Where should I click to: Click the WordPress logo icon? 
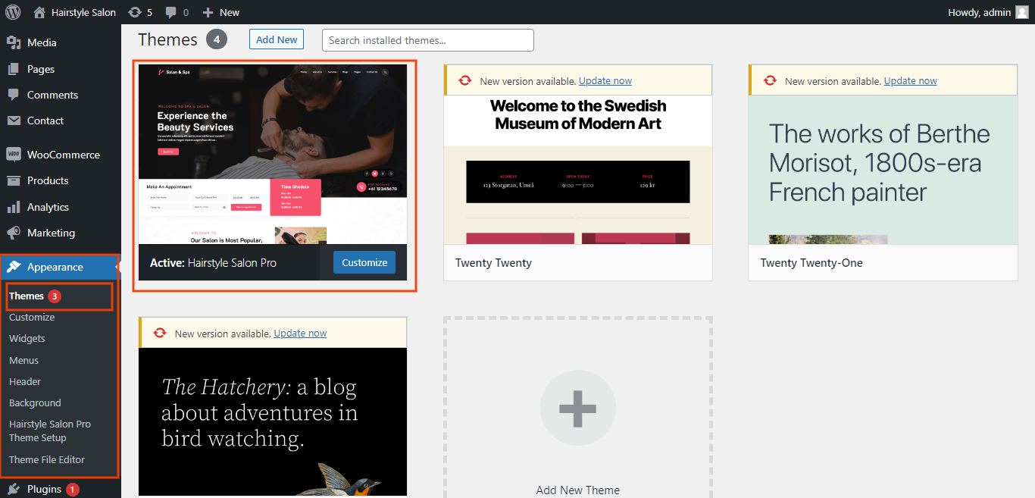click(x=12, y=12)
